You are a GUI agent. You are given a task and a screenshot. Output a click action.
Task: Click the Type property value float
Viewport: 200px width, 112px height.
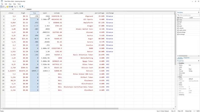point(190,69)
